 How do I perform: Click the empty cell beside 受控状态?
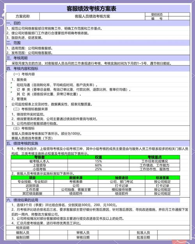[x=179, y=14]
